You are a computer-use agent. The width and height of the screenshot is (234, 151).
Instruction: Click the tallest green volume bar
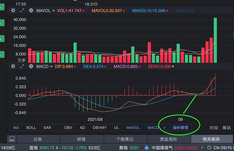tap(215, 40)
